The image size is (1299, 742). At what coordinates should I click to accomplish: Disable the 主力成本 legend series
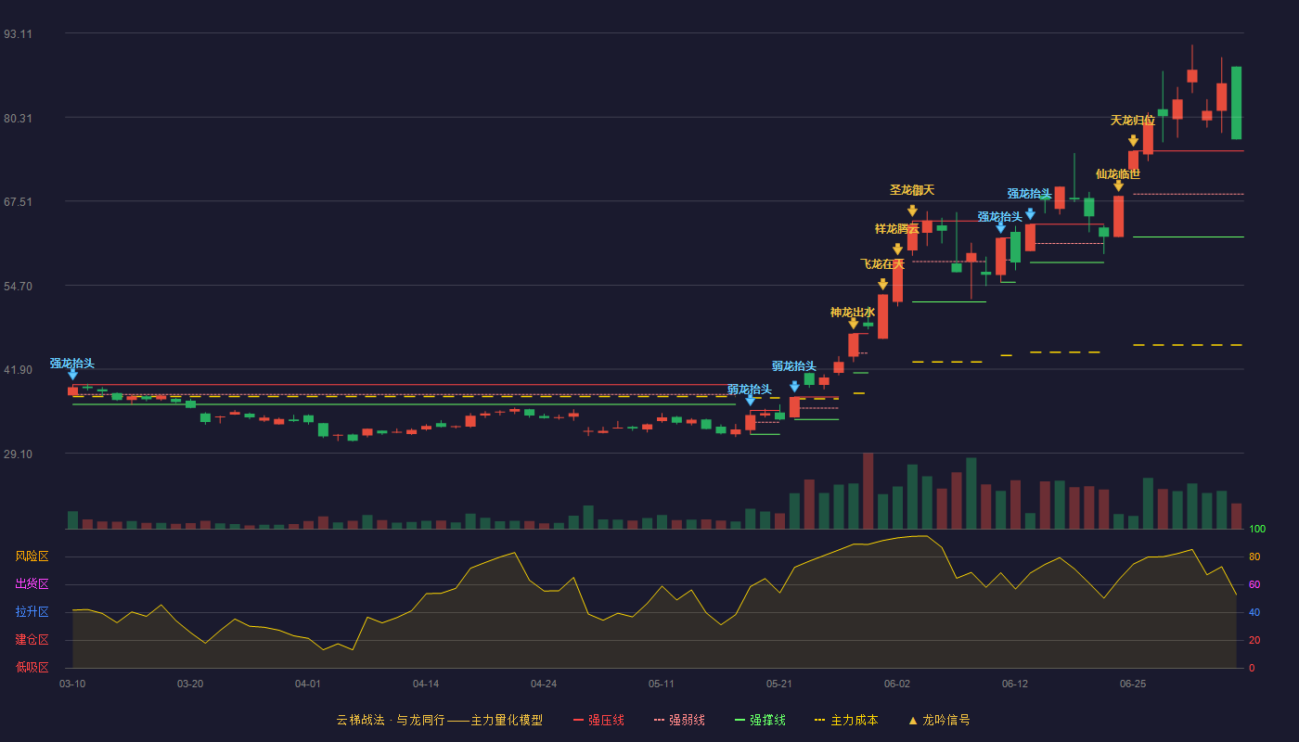click(845, 720)
